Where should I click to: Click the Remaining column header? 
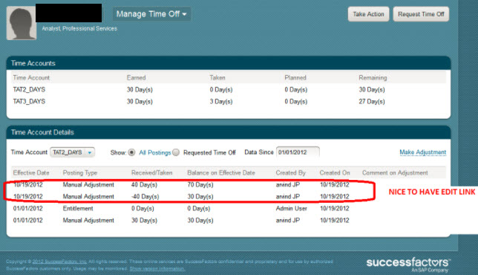pyautogui.click(x=373, y=78)
